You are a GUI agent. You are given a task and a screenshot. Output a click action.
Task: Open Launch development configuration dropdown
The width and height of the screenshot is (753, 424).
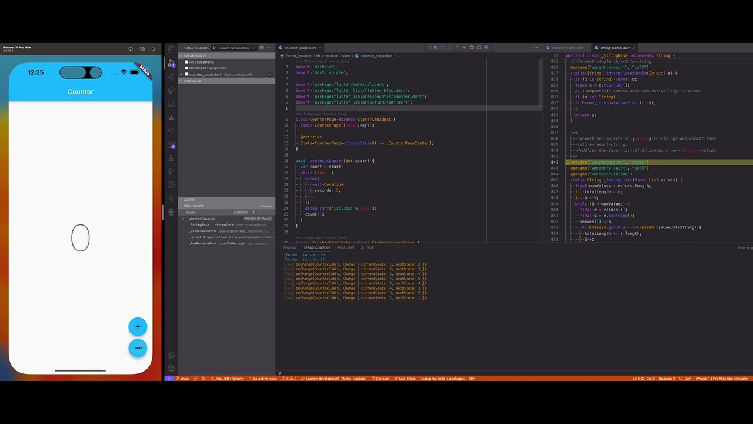coord(236,48)
